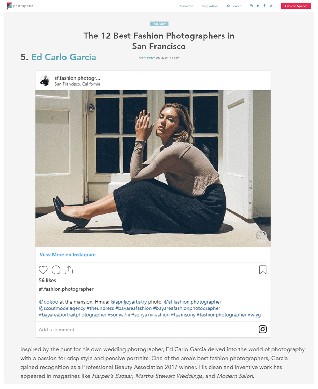Screen dimensions: 318x389
Task: Click the PRODUCTION category tag
Action: (159, 24)
